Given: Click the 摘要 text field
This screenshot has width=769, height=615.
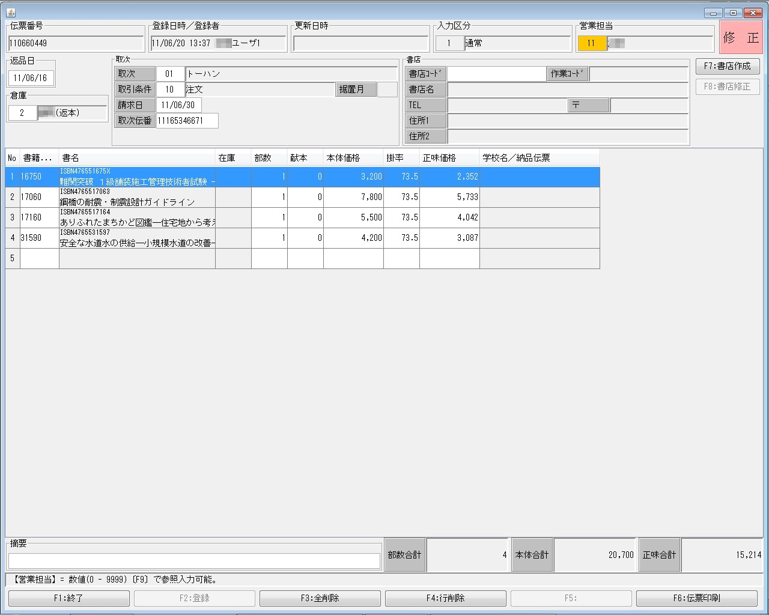Looking at the screenshot, I should (x=194, y=560).
